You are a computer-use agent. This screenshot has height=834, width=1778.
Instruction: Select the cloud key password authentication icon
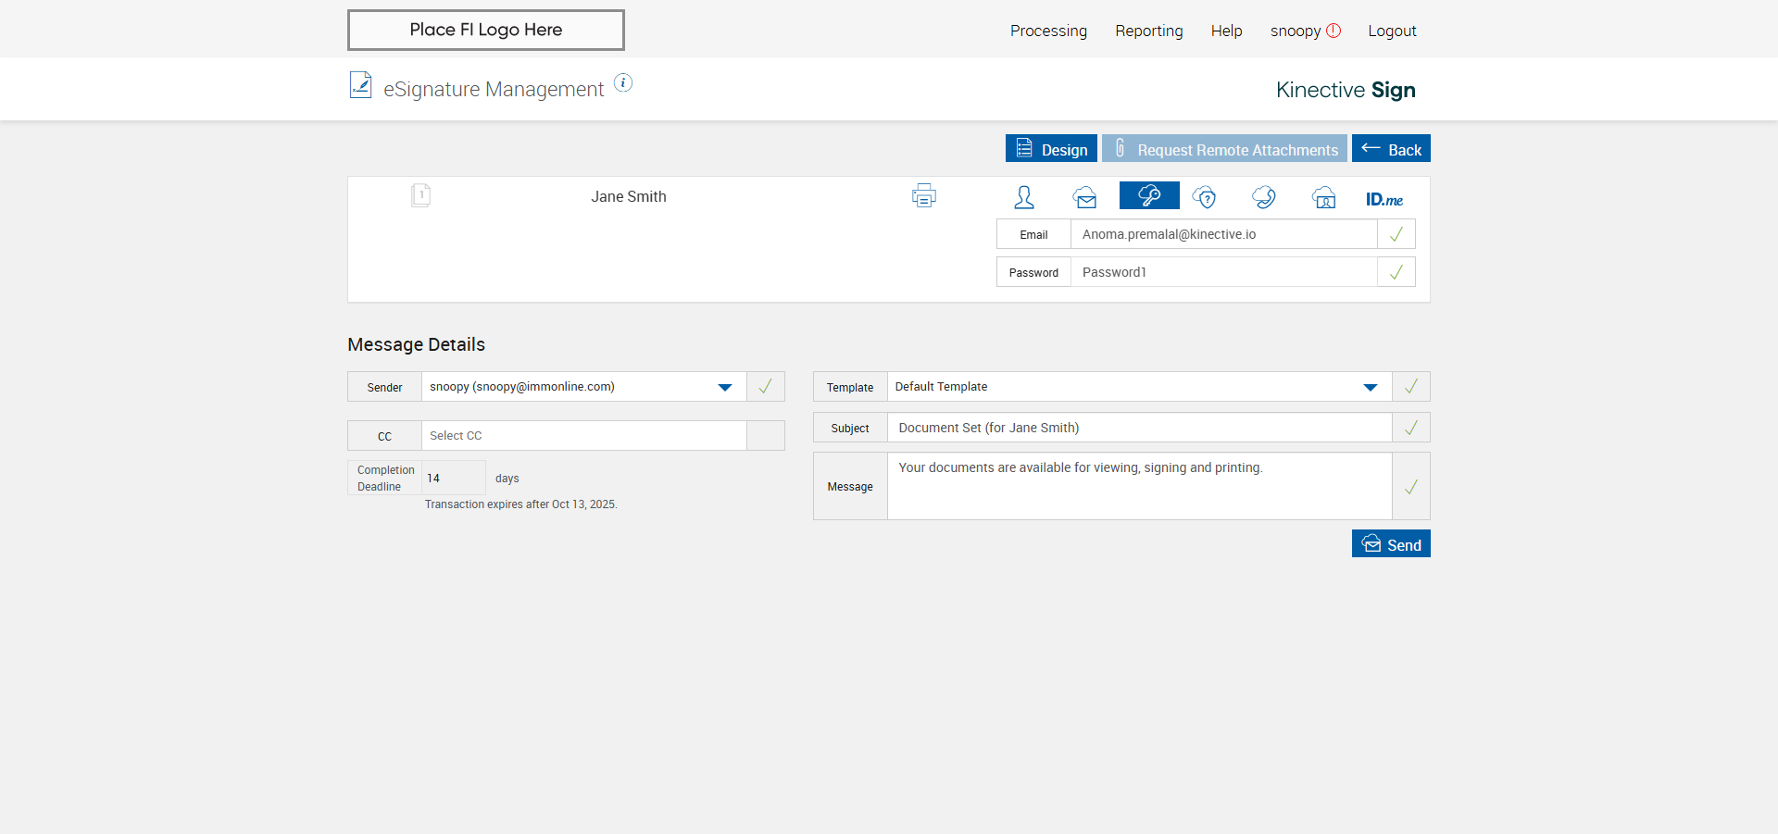(1148, 196)
